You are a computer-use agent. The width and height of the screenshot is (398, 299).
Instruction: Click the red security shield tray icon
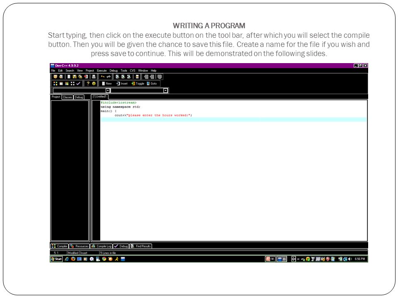click(x=328, y=259)
